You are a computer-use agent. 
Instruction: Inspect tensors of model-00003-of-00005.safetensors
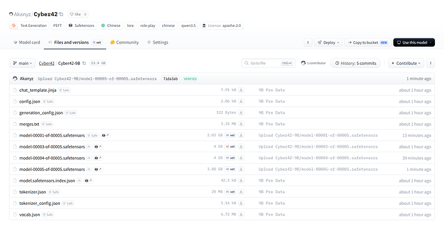tap(98, 146)
